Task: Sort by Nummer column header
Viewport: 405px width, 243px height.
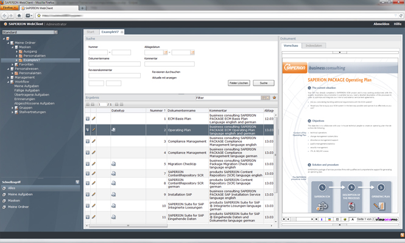Action: (x=157, y=111)
